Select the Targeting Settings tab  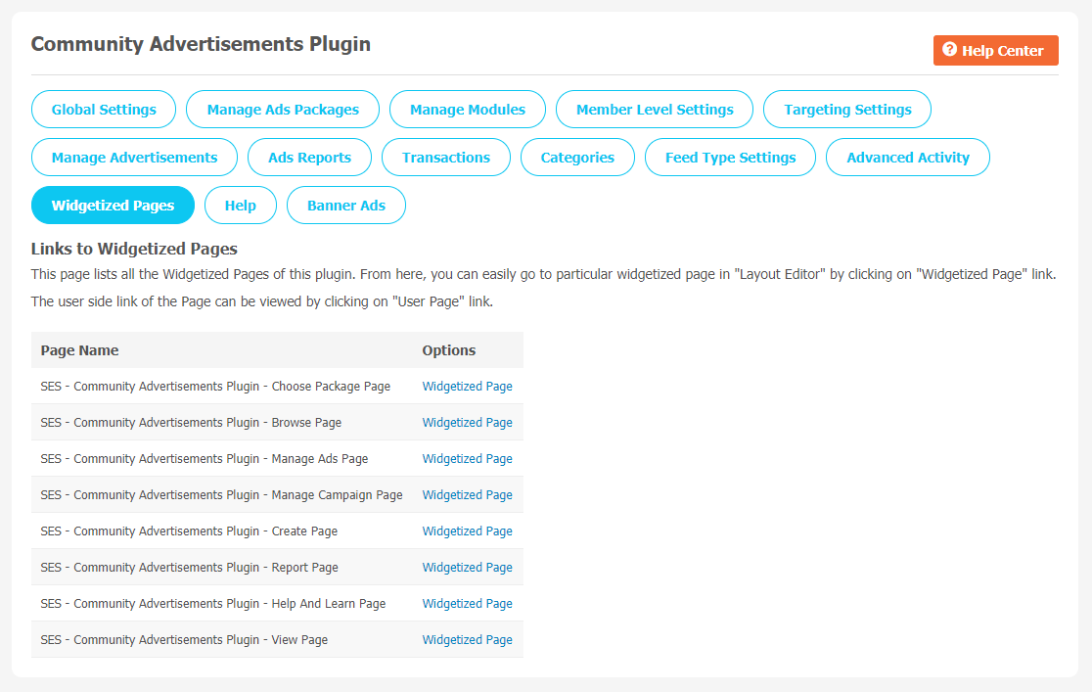point(847,110)
